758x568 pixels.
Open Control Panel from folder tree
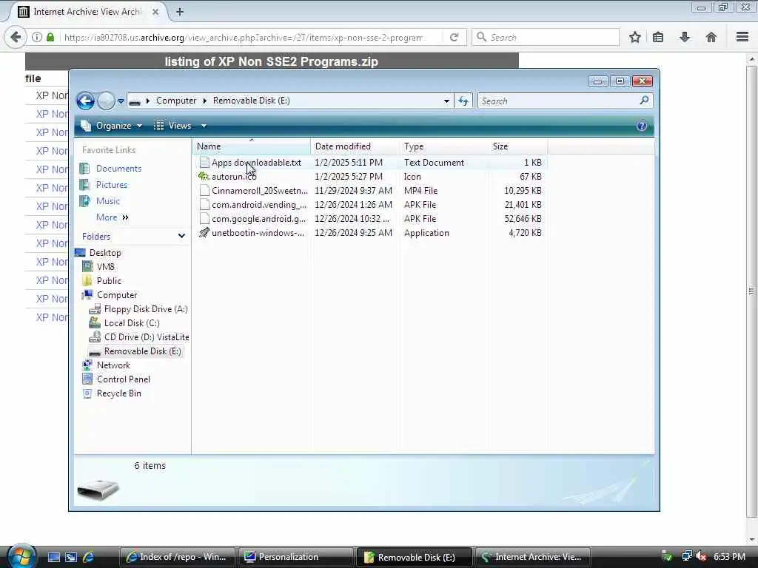pos(124,379)
